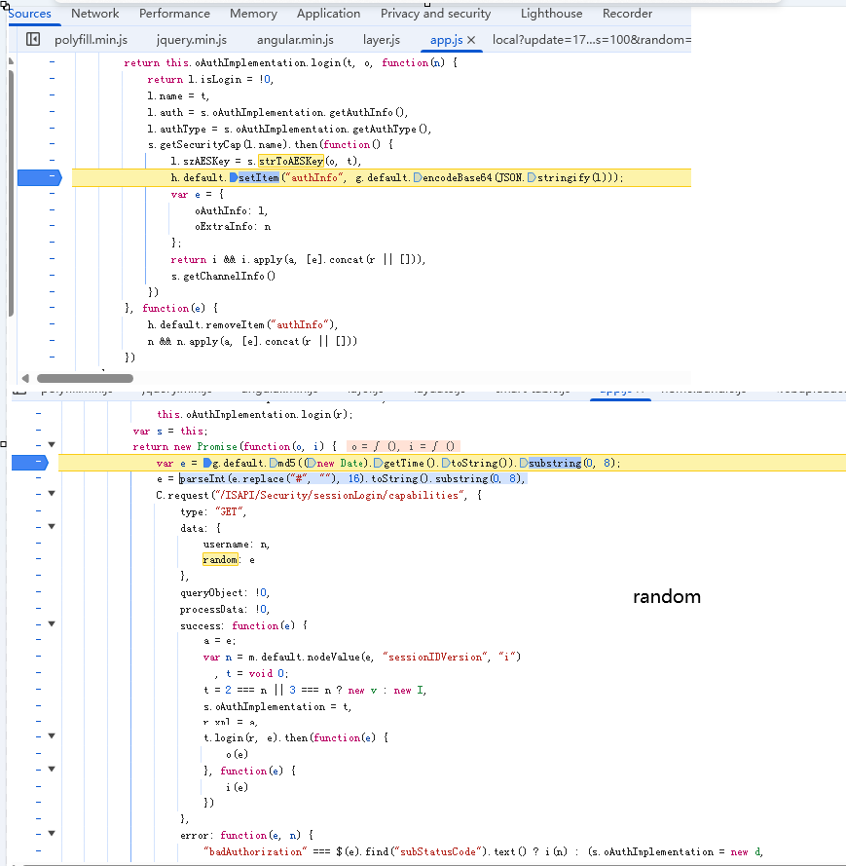Image resolution: width=846 pixels, height=866 pixels.
Task: Toggle inline breakpoint marker before g.default.md5
Action: (207, 463)
